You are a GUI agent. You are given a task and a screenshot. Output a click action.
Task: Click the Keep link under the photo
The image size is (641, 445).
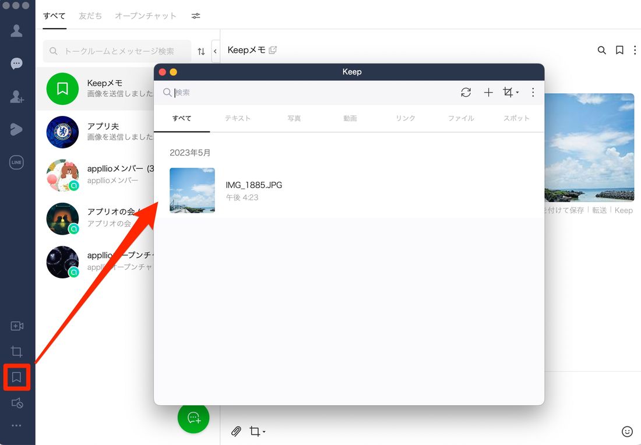624,210
